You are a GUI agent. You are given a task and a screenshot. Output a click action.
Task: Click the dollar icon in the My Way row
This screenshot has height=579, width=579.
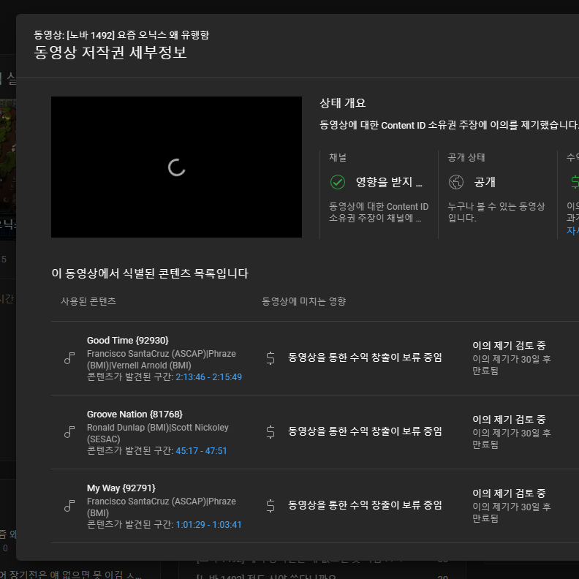click(270, 506)
